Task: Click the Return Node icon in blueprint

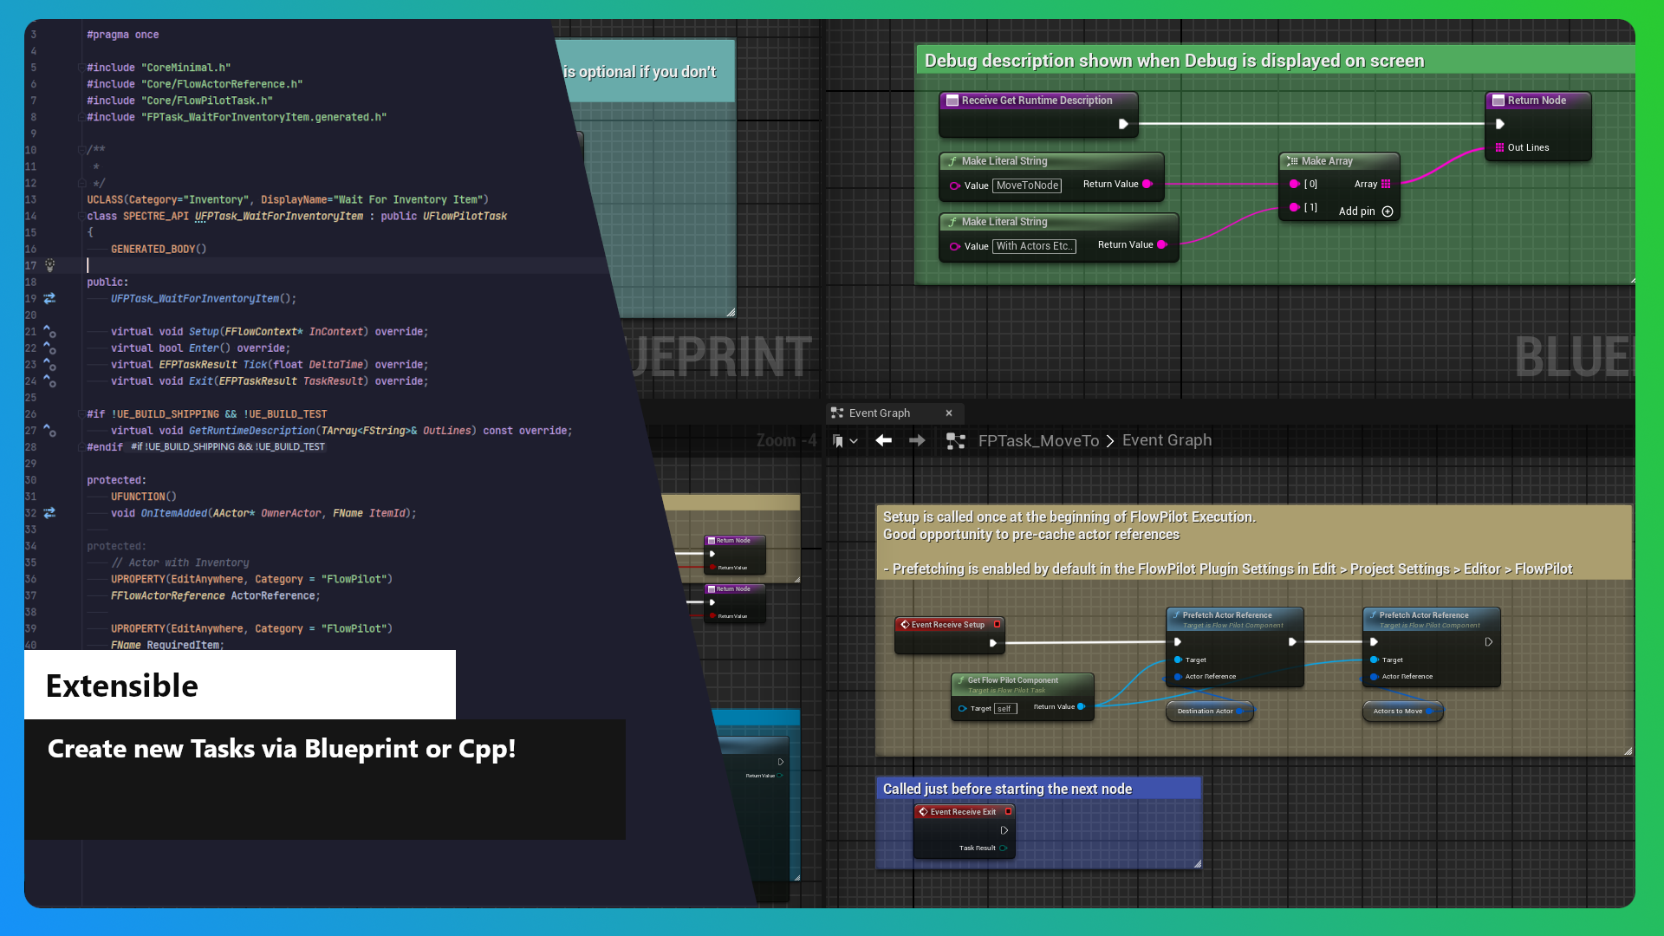Action: click(1499, 100)
